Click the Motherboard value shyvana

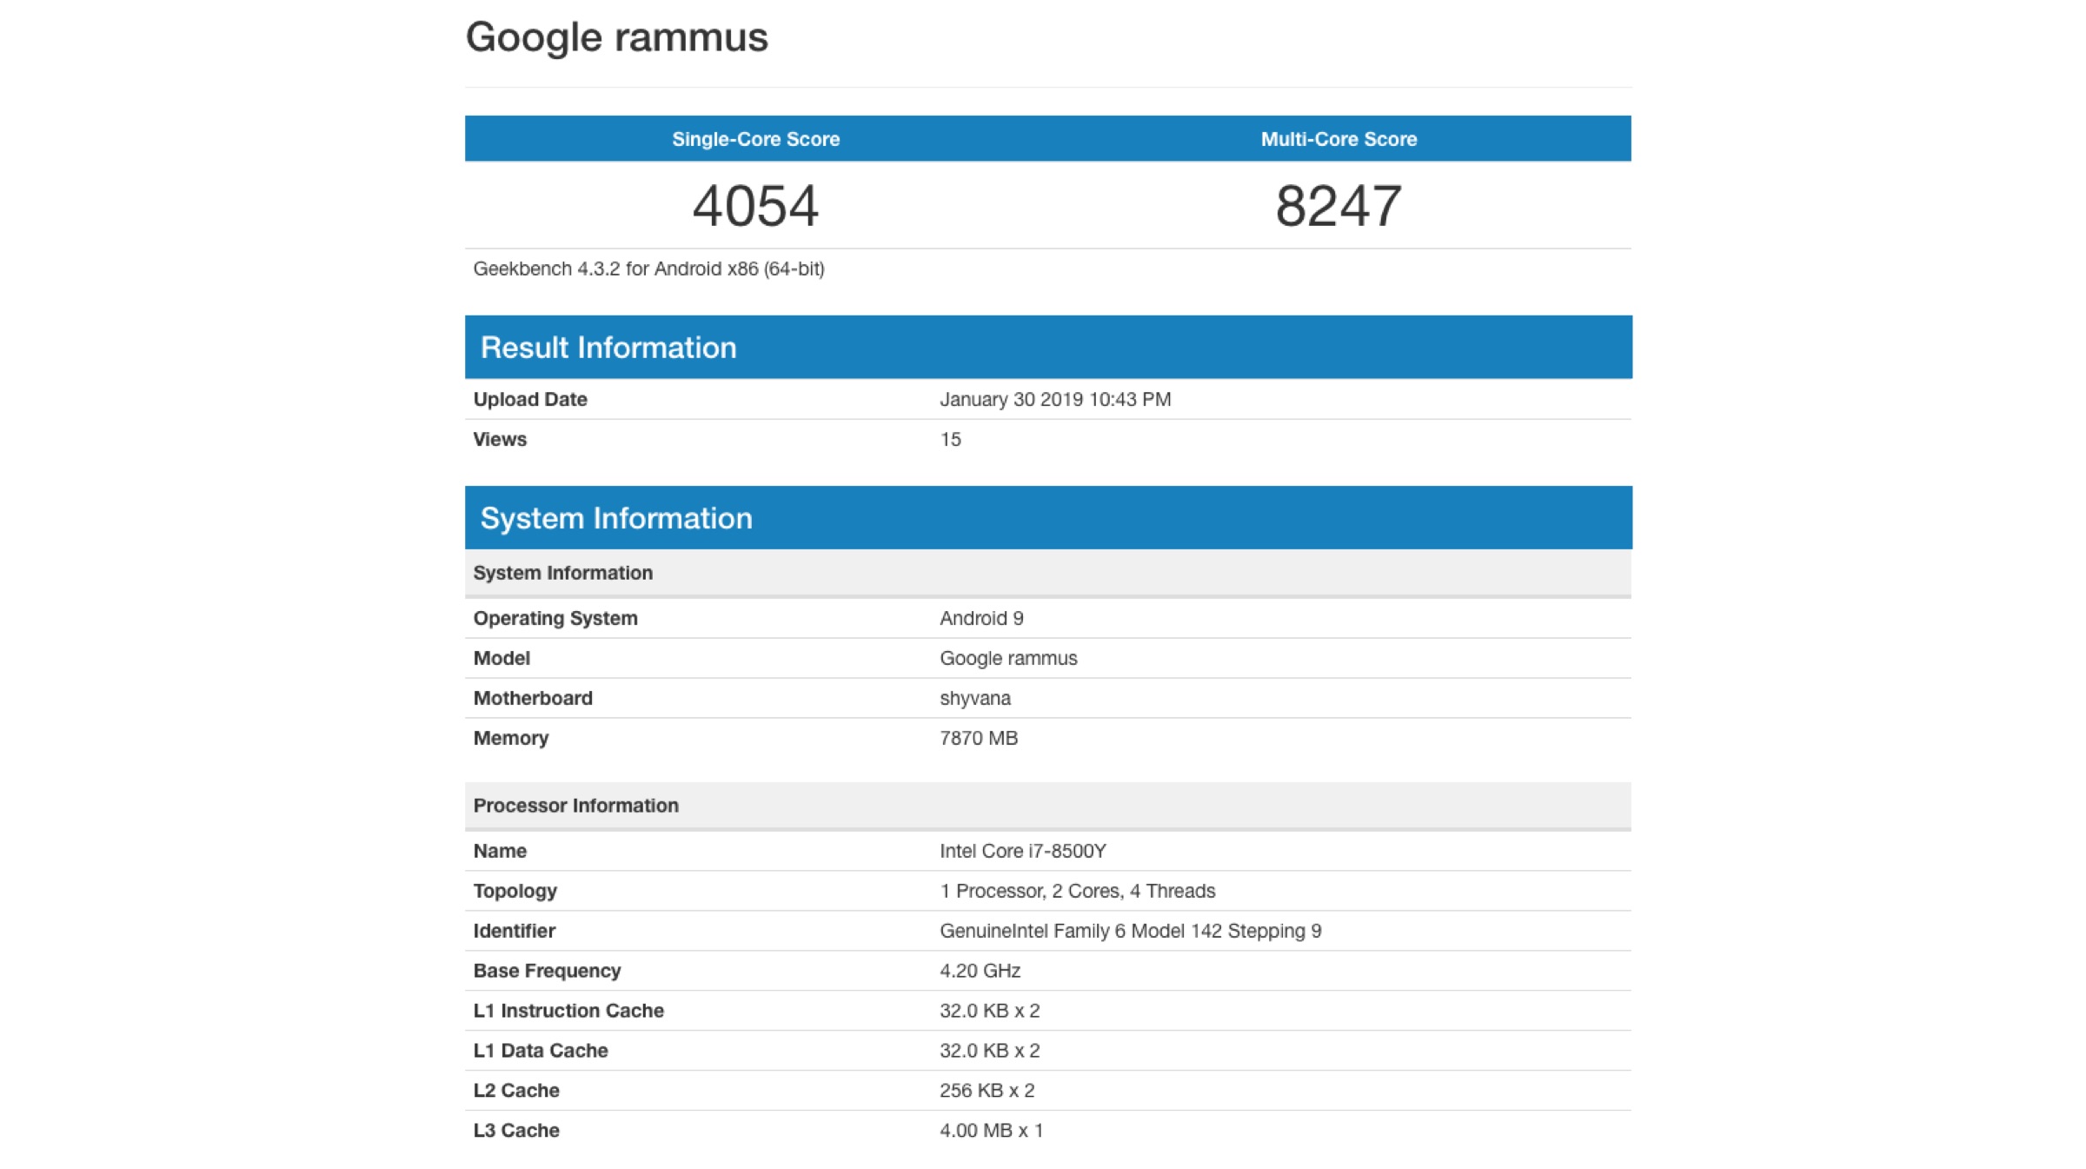pyautogui.click(x=974, y=698)
